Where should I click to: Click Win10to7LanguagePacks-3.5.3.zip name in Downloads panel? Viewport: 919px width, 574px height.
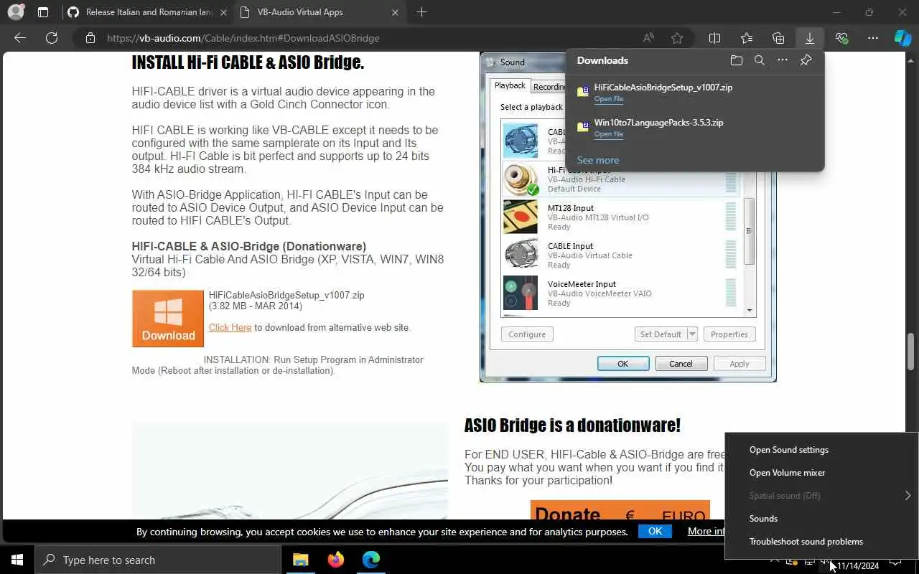click(659, 123)
